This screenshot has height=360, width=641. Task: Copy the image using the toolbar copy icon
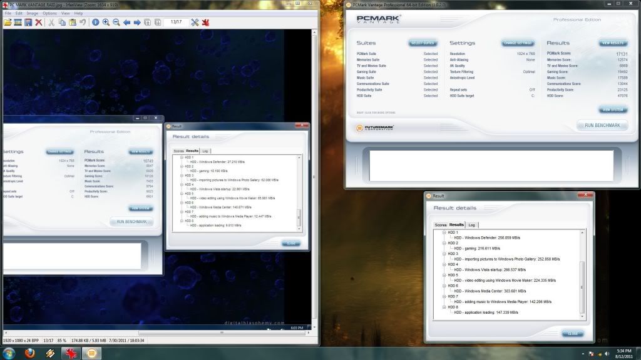[x=62, y=22]
